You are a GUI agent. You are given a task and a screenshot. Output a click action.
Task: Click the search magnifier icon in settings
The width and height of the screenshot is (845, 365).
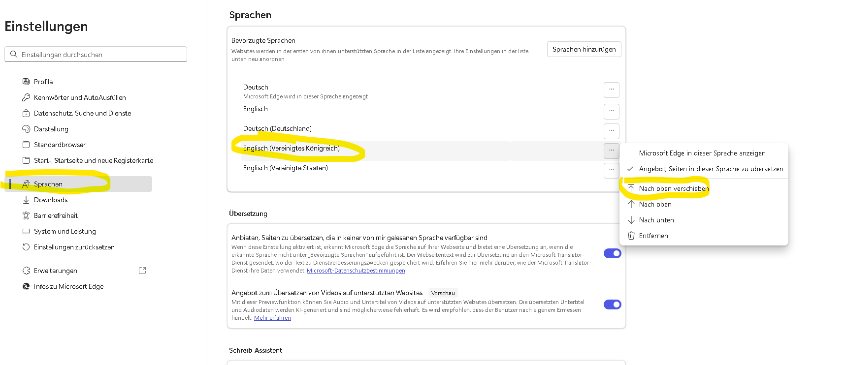click(x=14, y=54)
